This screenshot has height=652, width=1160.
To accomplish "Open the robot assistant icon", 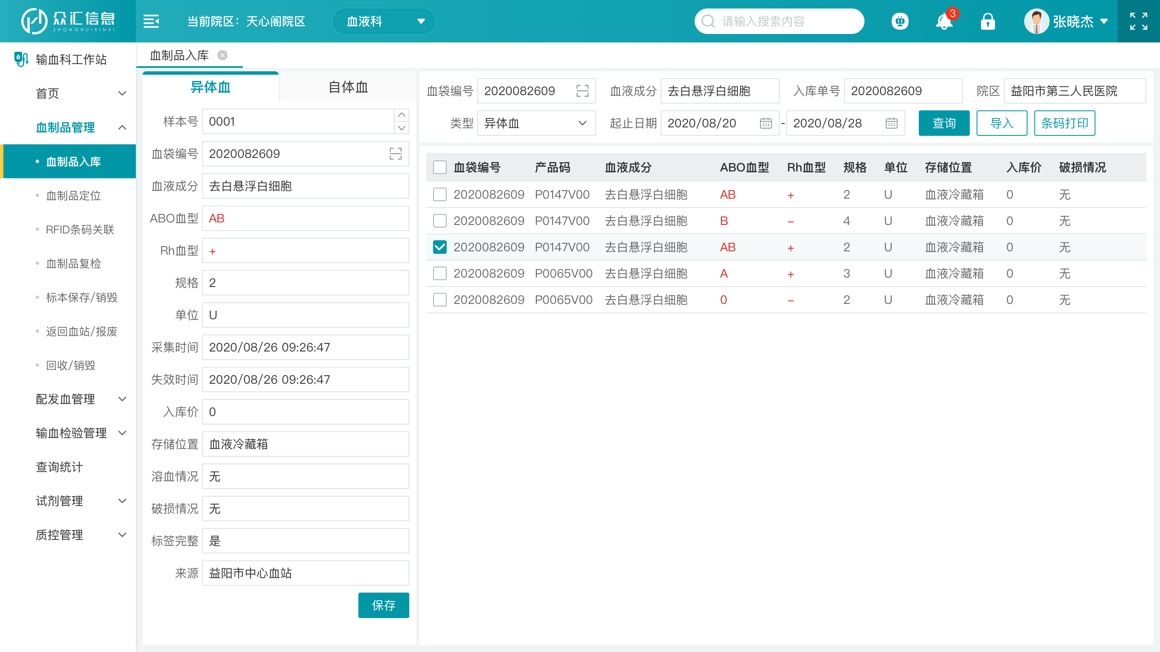I will pyautogui.click(x=900, y=21).
